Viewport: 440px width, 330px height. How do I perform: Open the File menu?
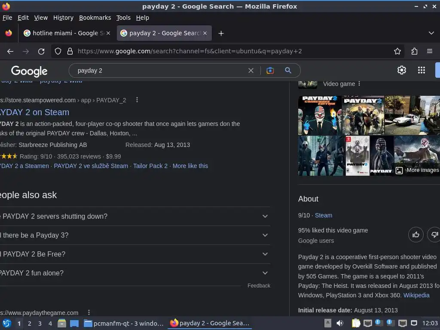(x=7, y=18)
